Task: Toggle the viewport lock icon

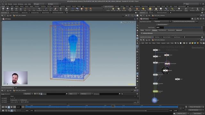Action: (137, 30)
